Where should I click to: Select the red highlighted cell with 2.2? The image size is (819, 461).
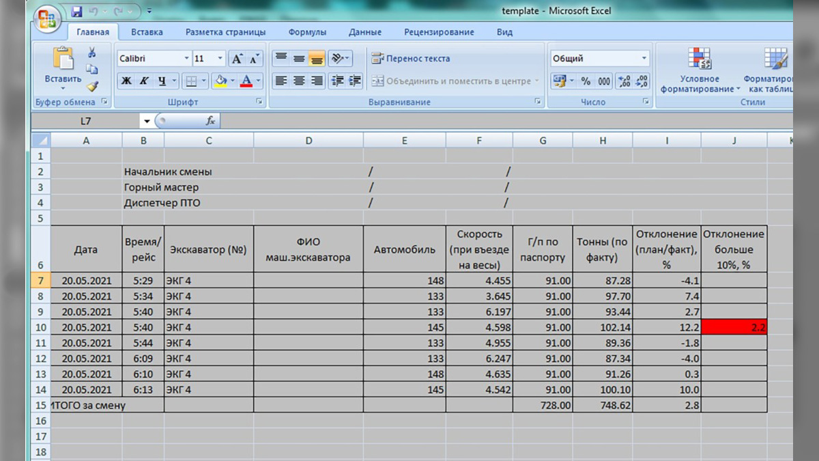pyautogui.click(x=734, y=327)
